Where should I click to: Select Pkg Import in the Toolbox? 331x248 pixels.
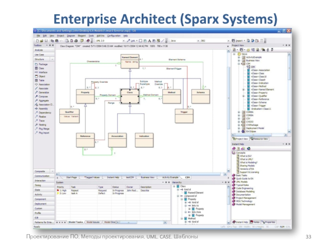pyautogui.click(x=42, y=133)
